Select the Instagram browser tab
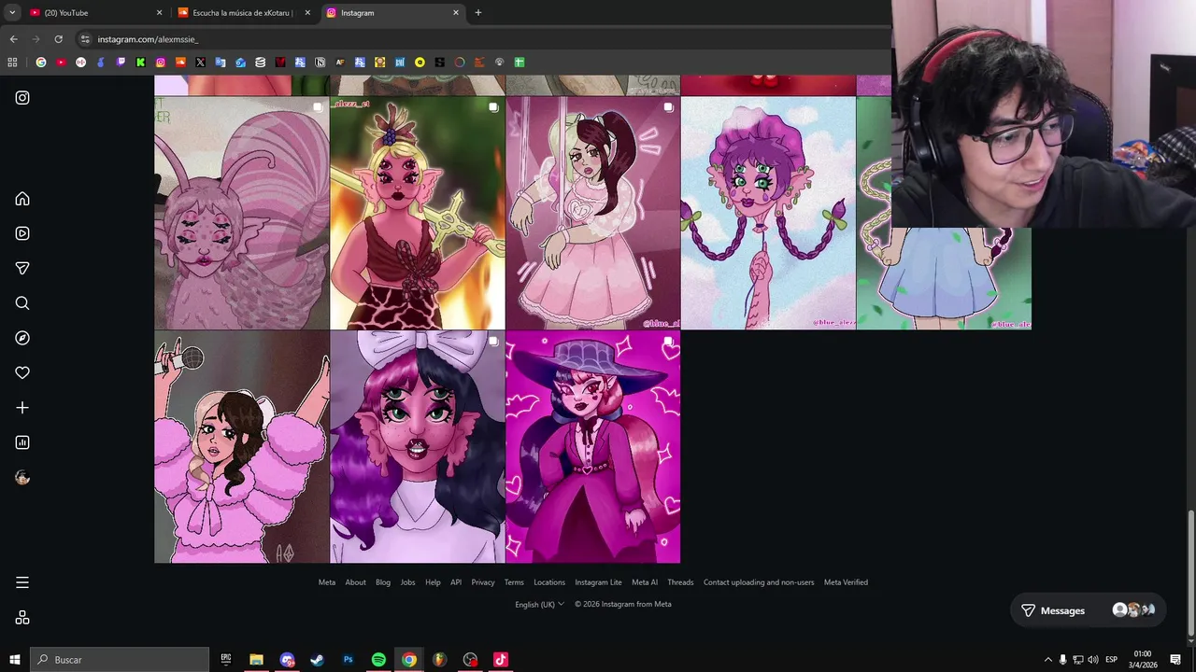Image resolution: width=1196 pixels, height=672 pixels. [x=392, y=13]
